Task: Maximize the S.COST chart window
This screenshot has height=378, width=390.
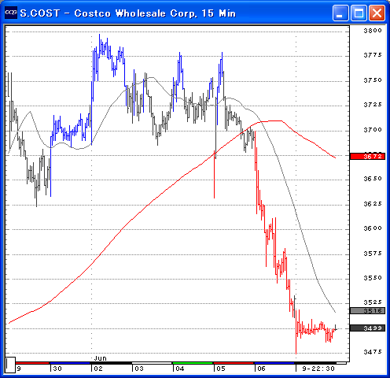Action: click(359, 13)
